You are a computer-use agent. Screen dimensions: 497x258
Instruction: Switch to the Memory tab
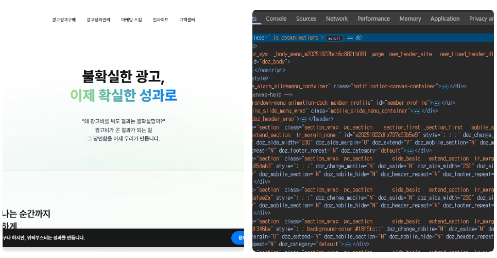coord(410,19)
